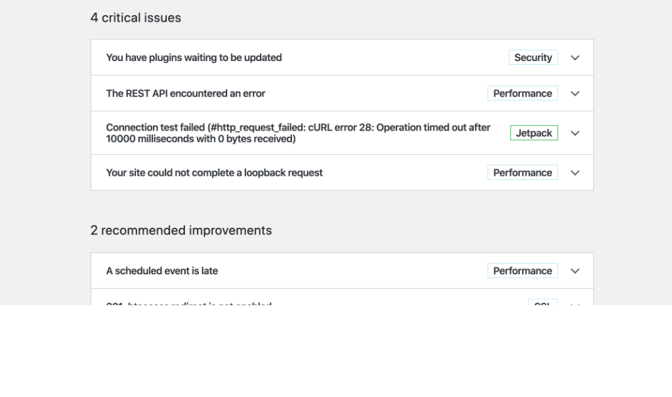Expand the Connection test failed issue
The image size is (672, 397).
tap(575, 133)
